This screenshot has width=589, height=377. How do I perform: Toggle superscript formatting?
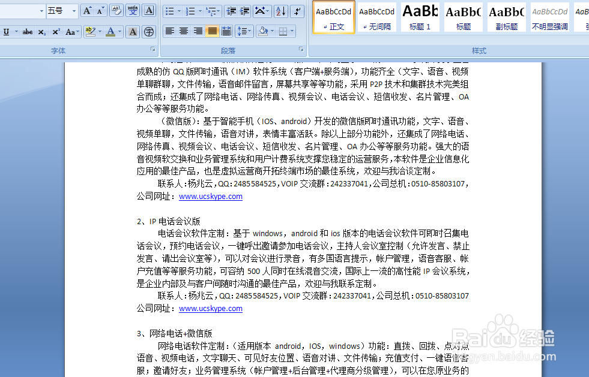pyautogui.click(x=56, y=32)
